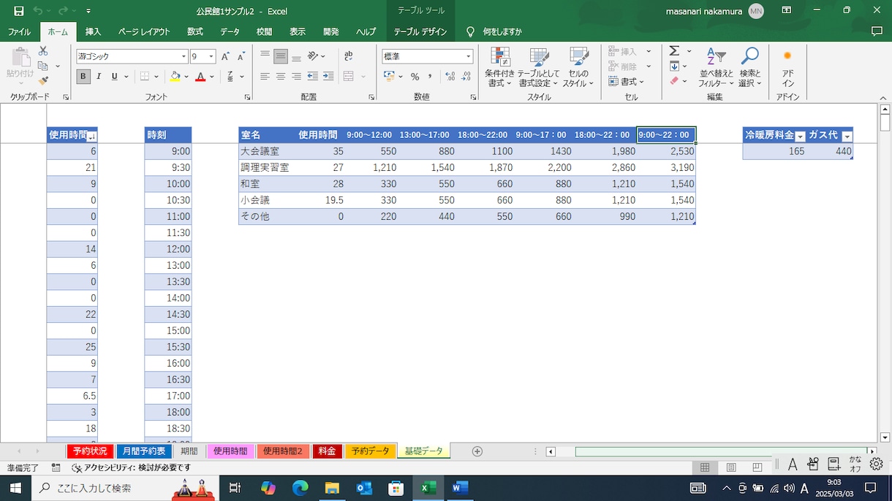Viewport: 892px width, 501px height.
Task: Apply the fill color bucket icon
Action: (175, 77)
